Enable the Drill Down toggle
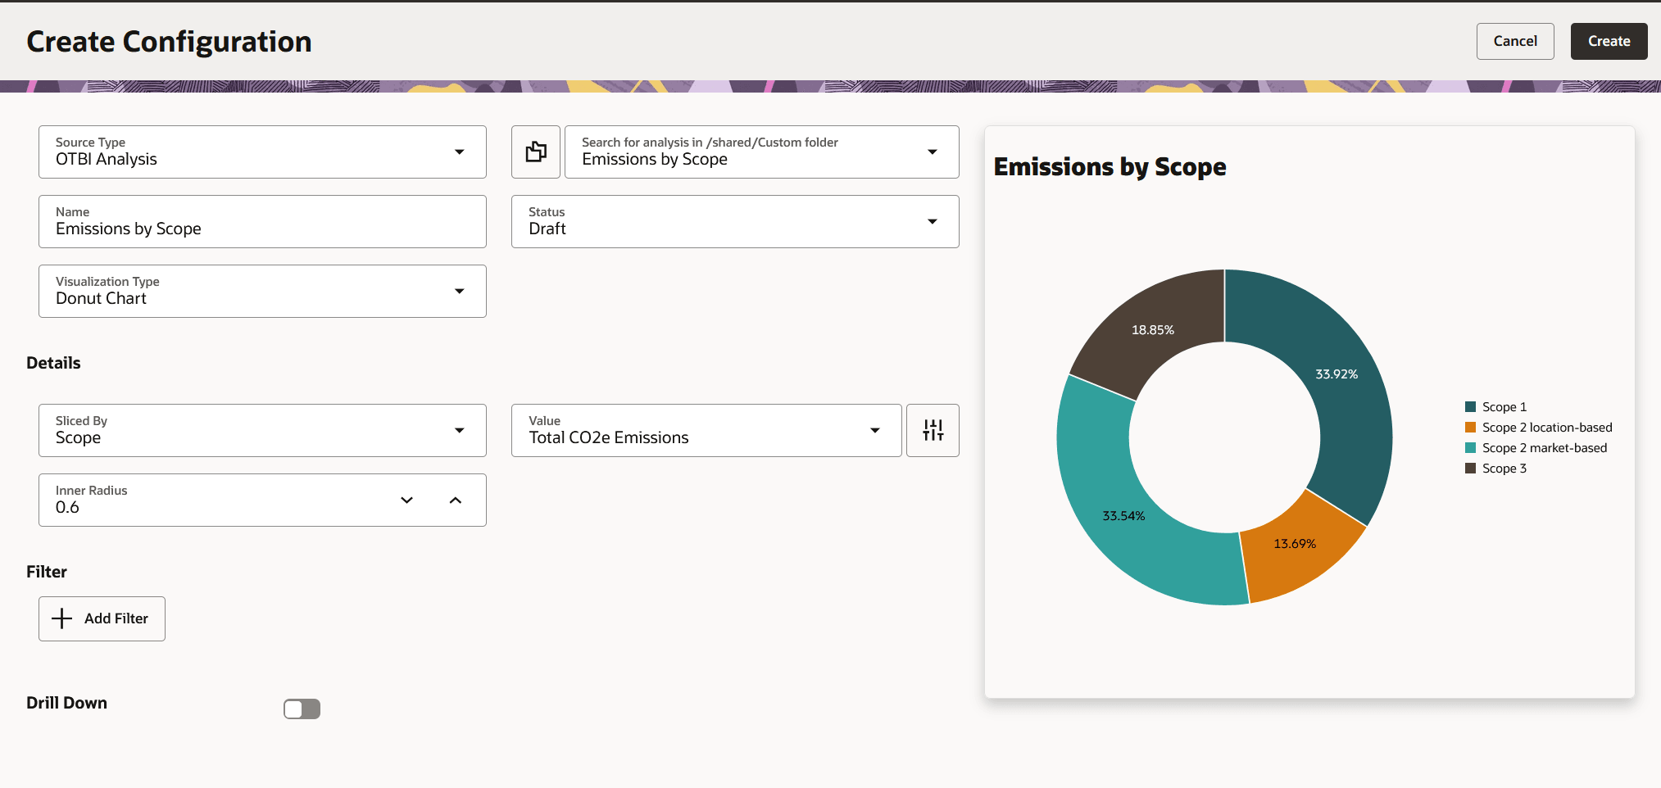 pyautogui.click(x=302, y=709)
